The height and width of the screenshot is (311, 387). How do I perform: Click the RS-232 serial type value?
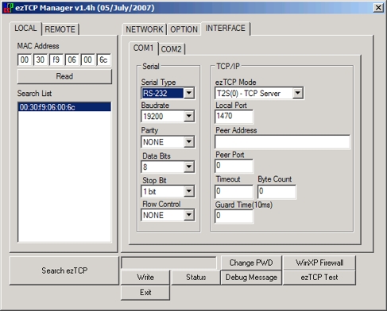(x=162, y=93)
